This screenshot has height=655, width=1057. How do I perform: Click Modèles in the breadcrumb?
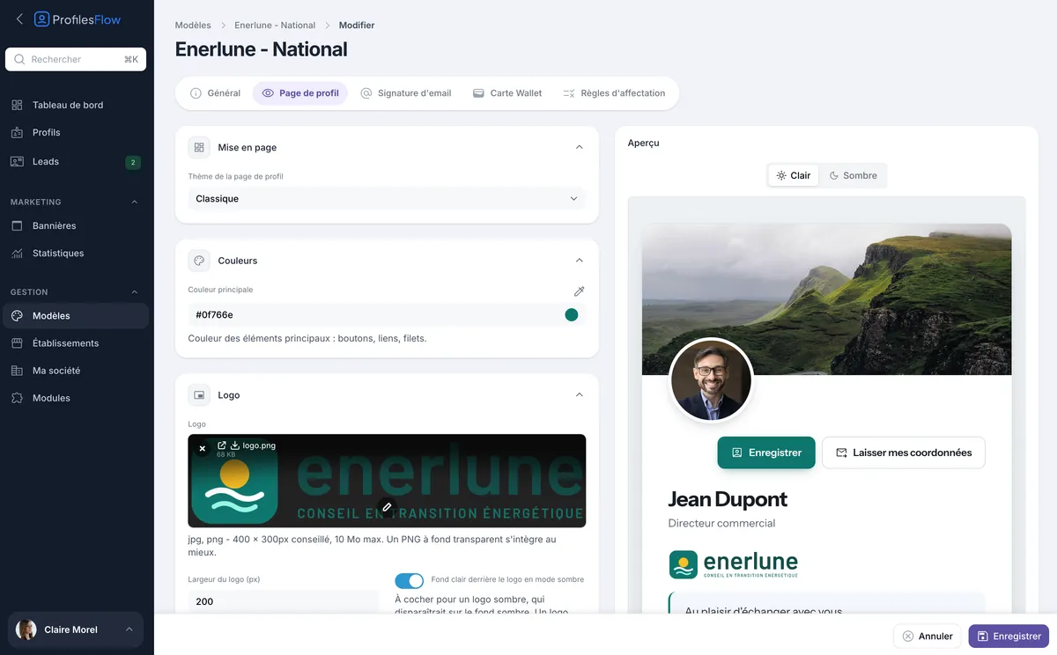point(193,26)
